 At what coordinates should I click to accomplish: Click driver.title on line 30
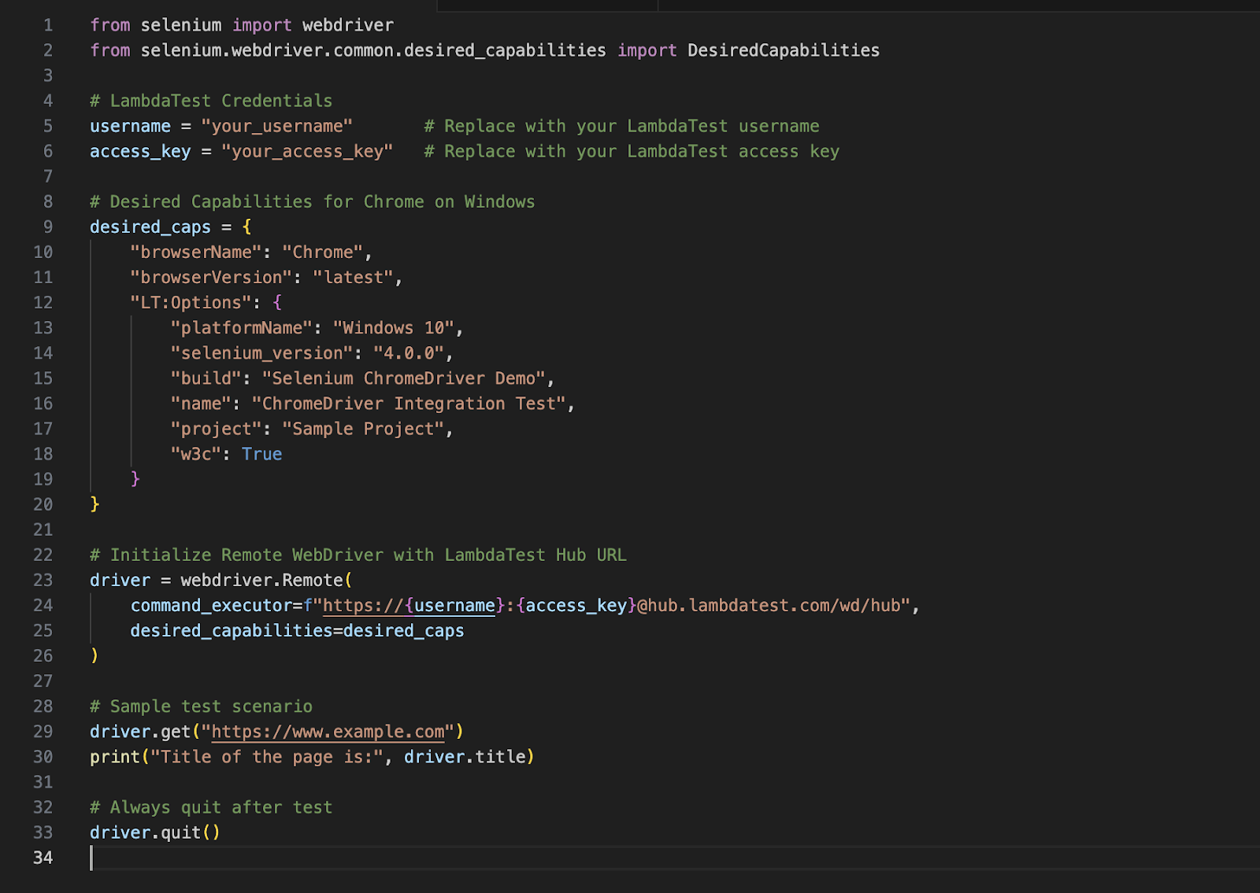(x=465, y=757)
